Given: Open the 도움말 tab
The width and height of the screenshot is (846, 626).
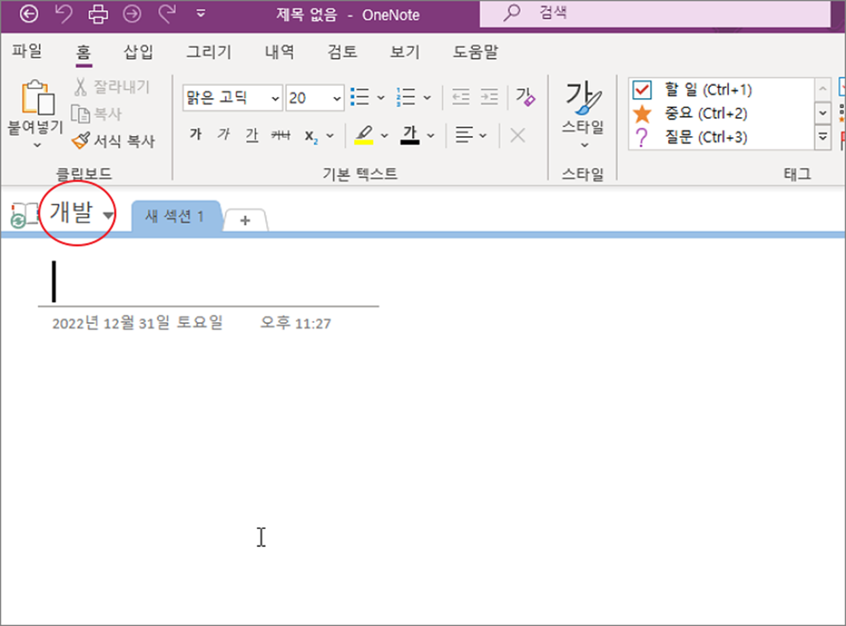Looking at the screenshot, I should point(476,52).
